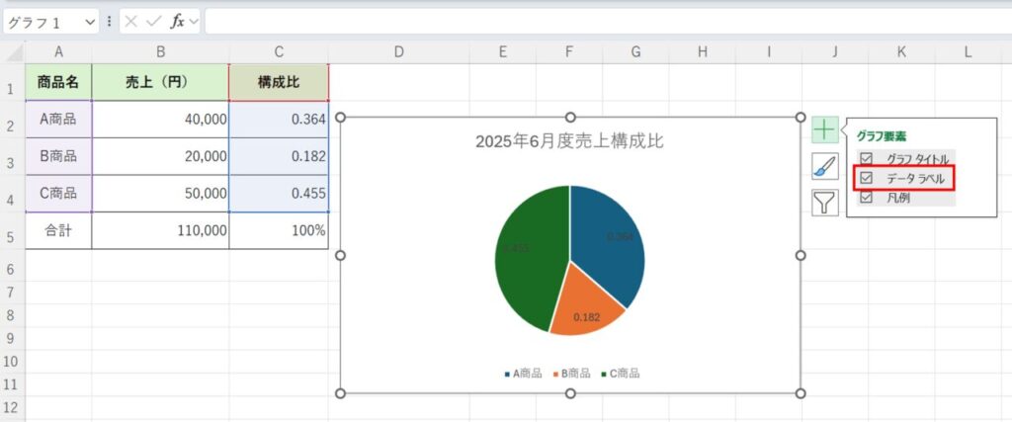This screenshot has width=1012, height=422.
Task: Click the C商品 legend entry
Action: pyautogui.click(x=621, y=374)
